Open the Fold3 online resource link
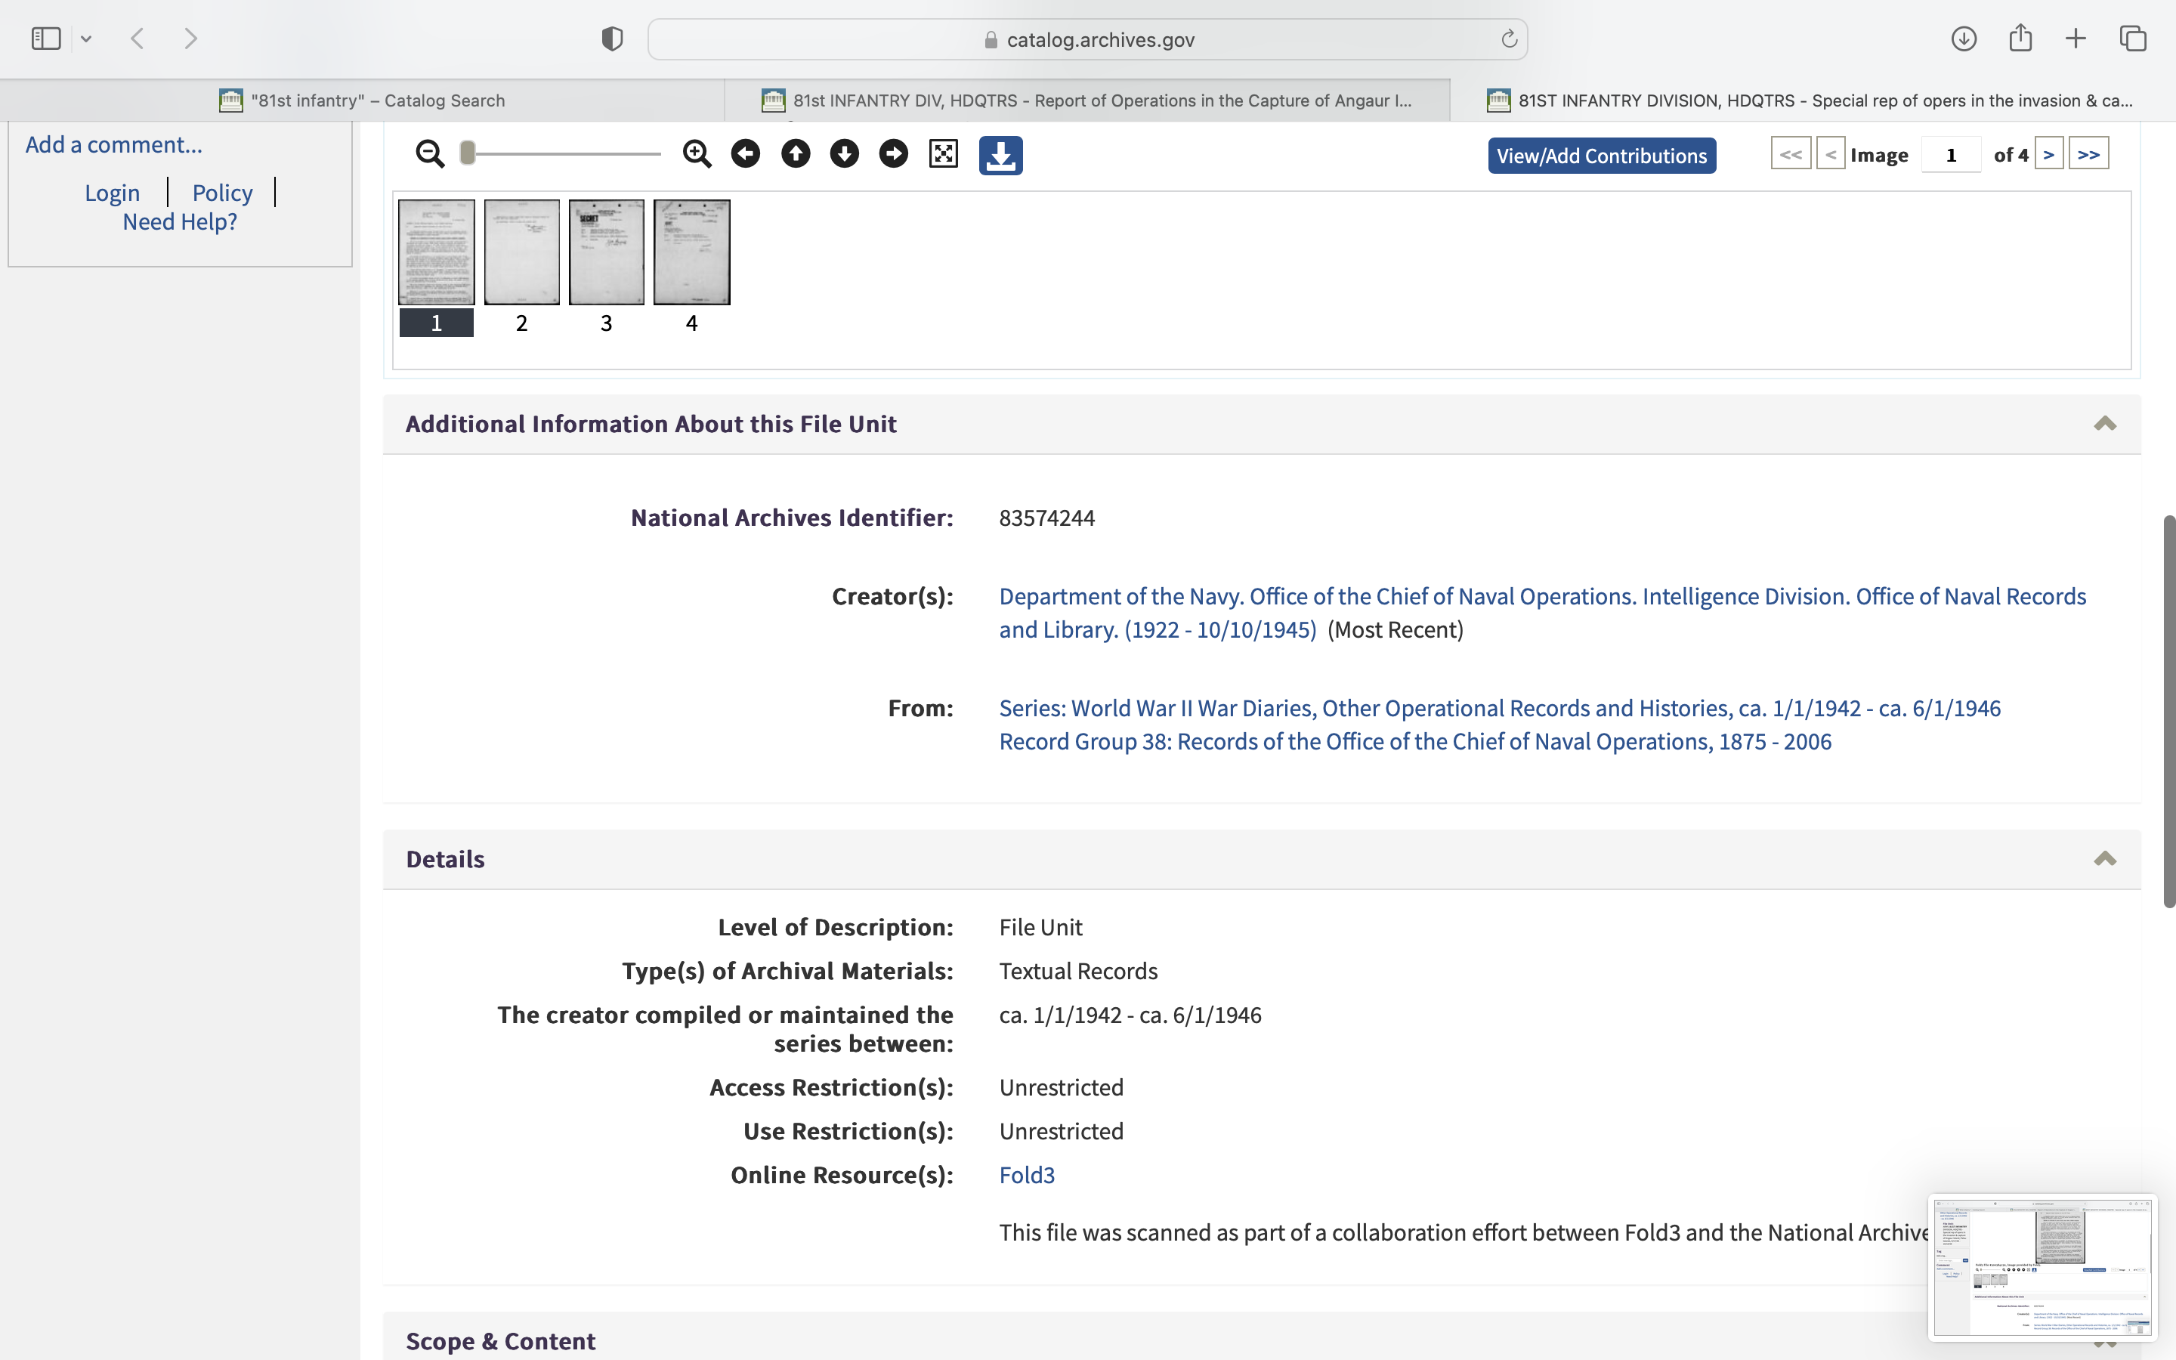Image resolution: width=2176 pixels, height=1360 pixels. click(x=1027, y=1175)
